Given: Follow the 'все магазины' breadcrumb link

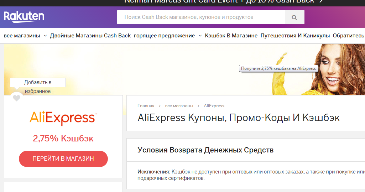Looking at the screenshot, I should pyautogui.click(x=179, y=106).
